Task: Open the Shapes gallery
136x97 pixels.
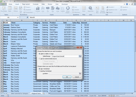Action: coord(27,7)
